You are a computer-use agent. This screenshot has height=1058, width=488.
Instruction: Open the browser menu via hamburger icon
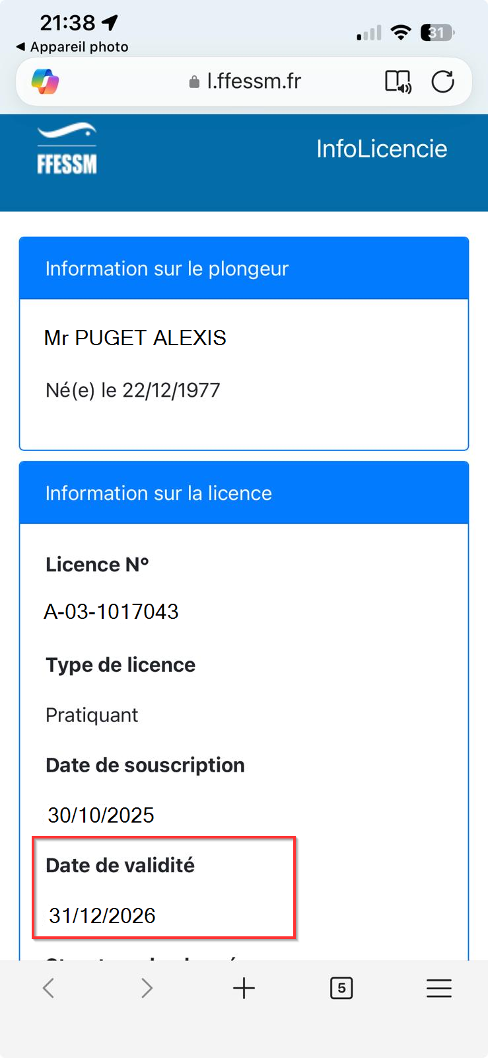pyautogui.click(x=439, y=988)
